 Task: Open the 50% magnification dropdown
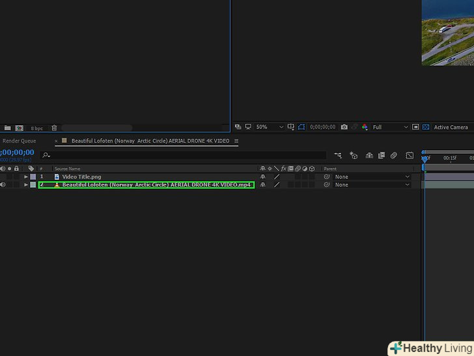[x=270, y=127]
